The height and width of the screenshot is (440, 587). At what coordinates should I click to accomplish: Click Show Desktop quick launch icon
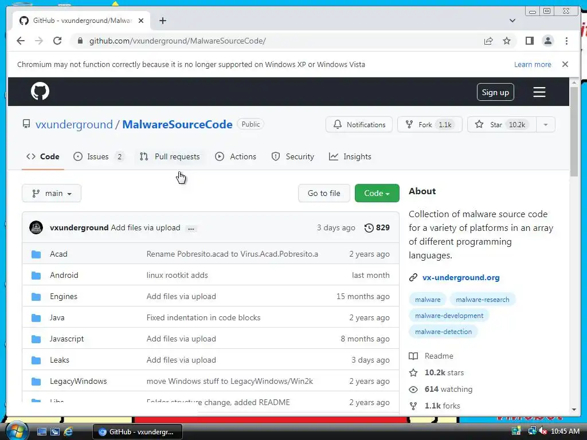[x=41, y=432]
